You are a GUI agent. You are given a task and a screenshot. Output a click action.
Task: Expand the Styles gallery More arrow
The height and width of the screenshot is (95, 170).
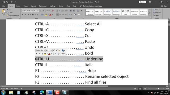click(x=149, y=15)
